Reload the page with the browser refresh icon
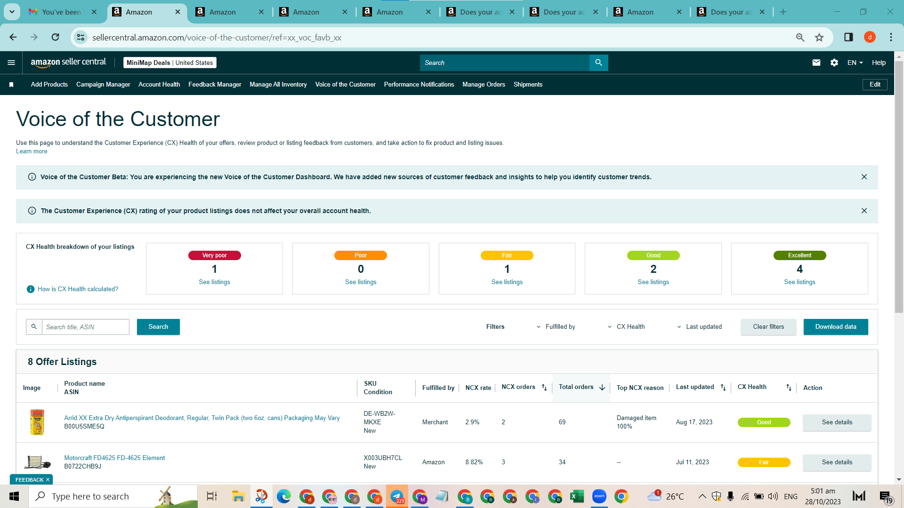Image resolution: width=904 pixels, height=508 pixels. click(x=55, y=37)
